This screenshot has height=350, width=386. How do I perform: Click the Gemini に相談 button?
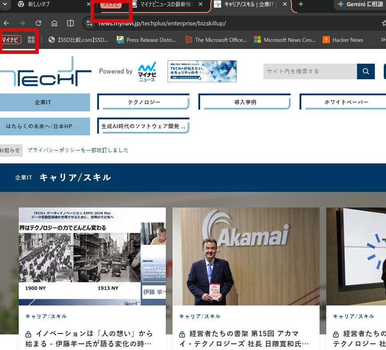[x=361, y=4]
